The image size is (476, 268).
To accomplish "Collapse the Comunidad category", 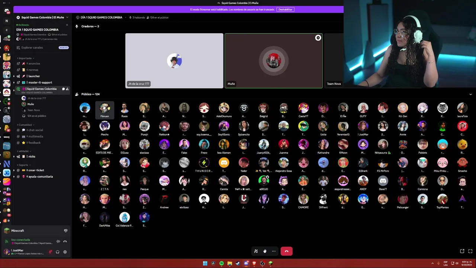I will [x=25, y=125].
